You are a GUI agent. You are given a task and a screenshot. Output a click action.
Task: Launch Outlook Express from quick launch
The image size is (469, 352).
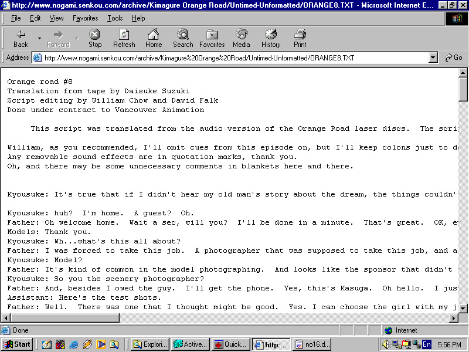coord(46,345)
